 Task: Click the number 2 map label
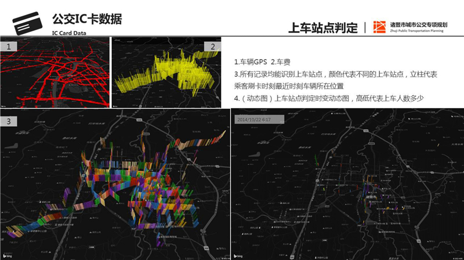pos(213,46)
